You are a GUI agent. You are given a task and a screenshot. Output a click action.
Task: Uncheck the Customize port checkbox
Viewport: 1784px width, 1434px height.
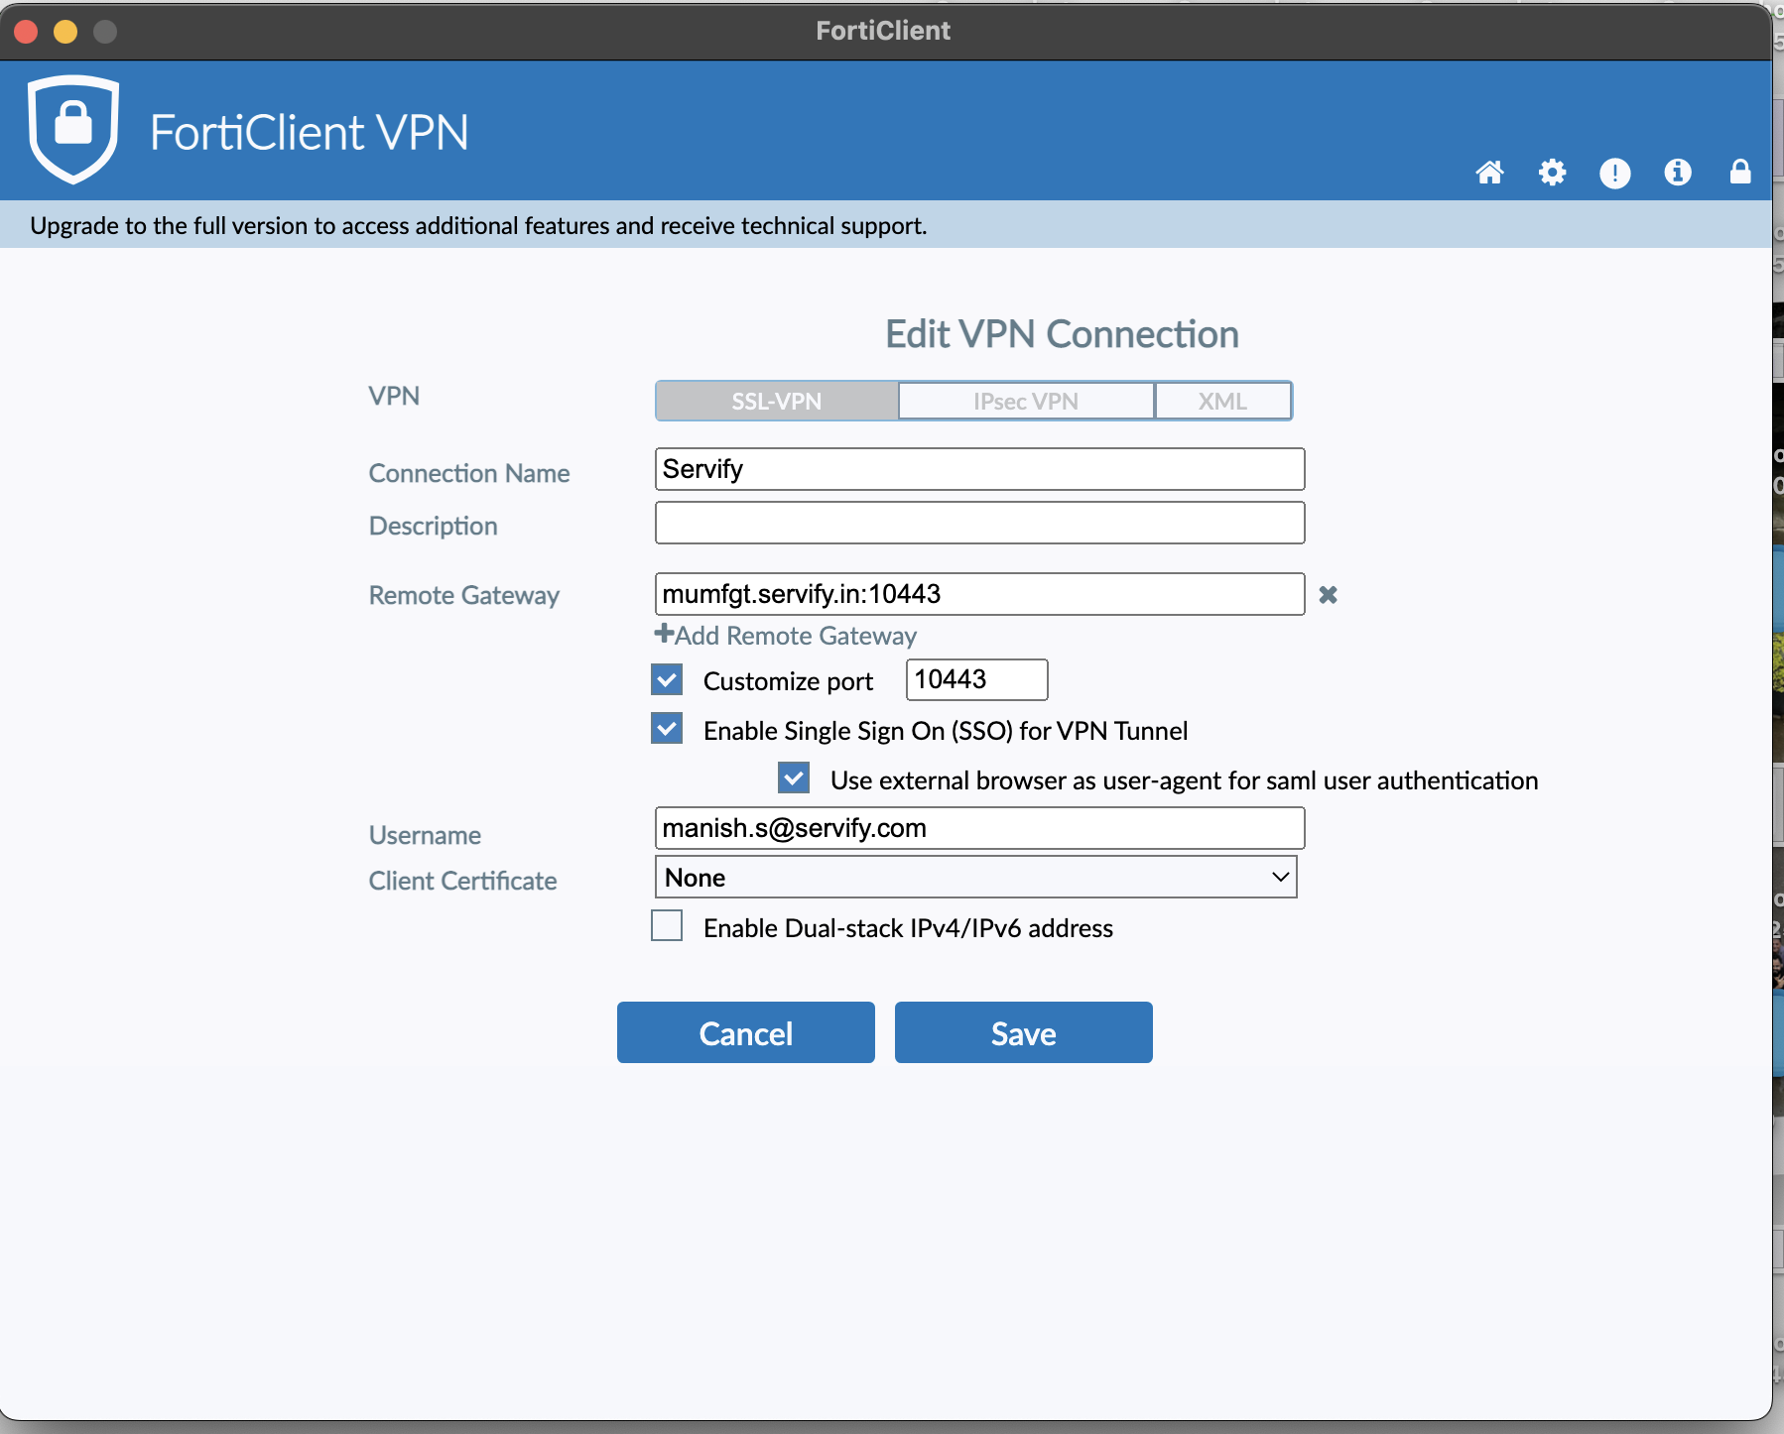coord(667,680)
